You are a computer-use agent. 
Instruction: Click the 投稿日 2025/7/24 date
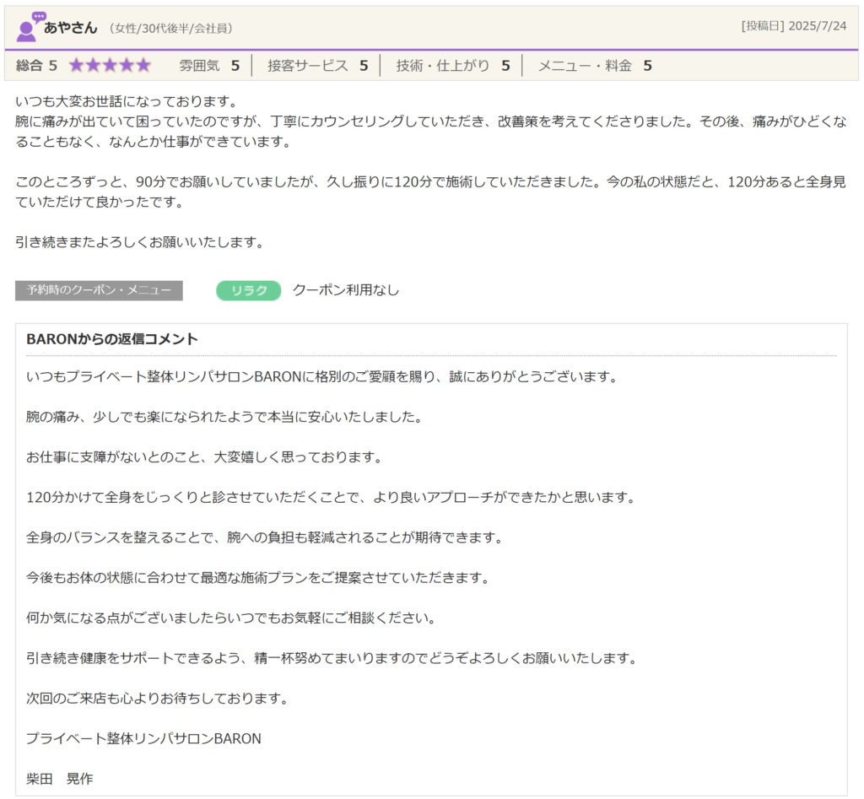(x=793, y=26)
